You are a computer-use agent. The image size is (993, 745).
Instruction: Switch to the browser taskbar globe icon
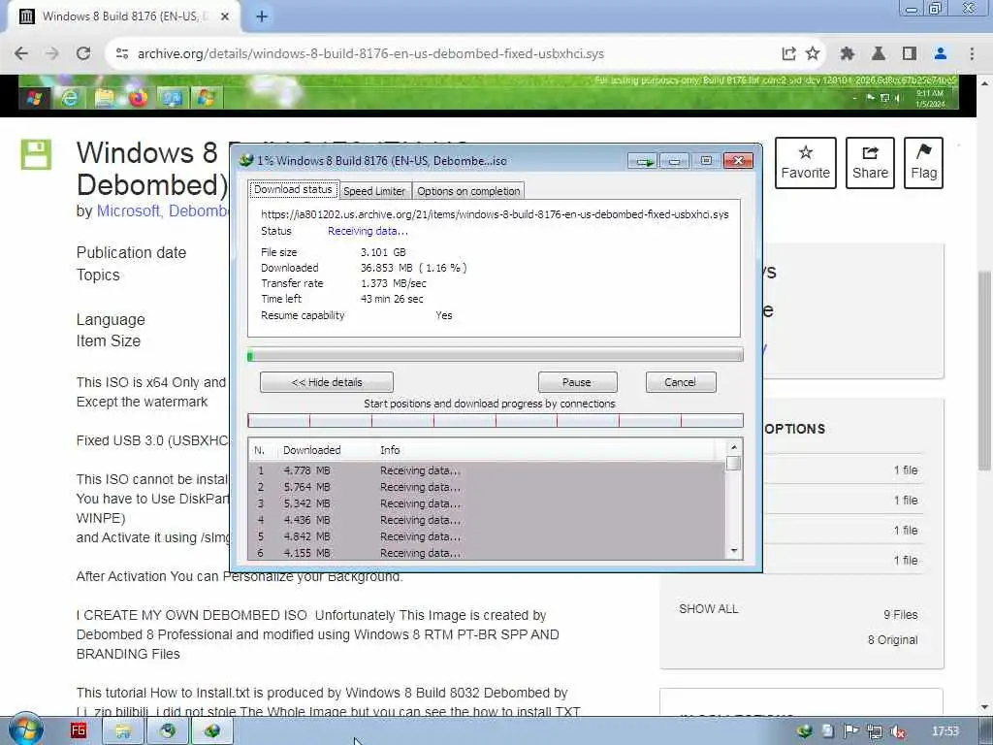pyautogui.click(x=167, y=731)
